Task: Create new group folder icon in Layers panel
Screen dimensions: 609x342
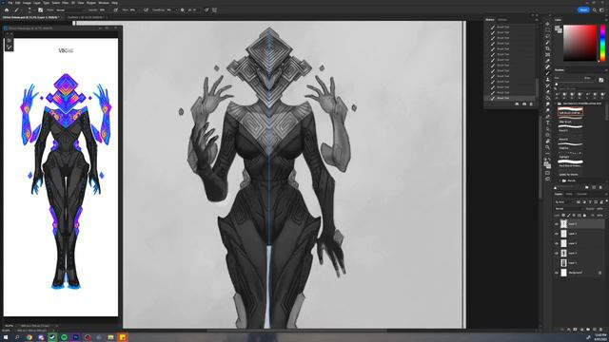Action: click(588, 330)
